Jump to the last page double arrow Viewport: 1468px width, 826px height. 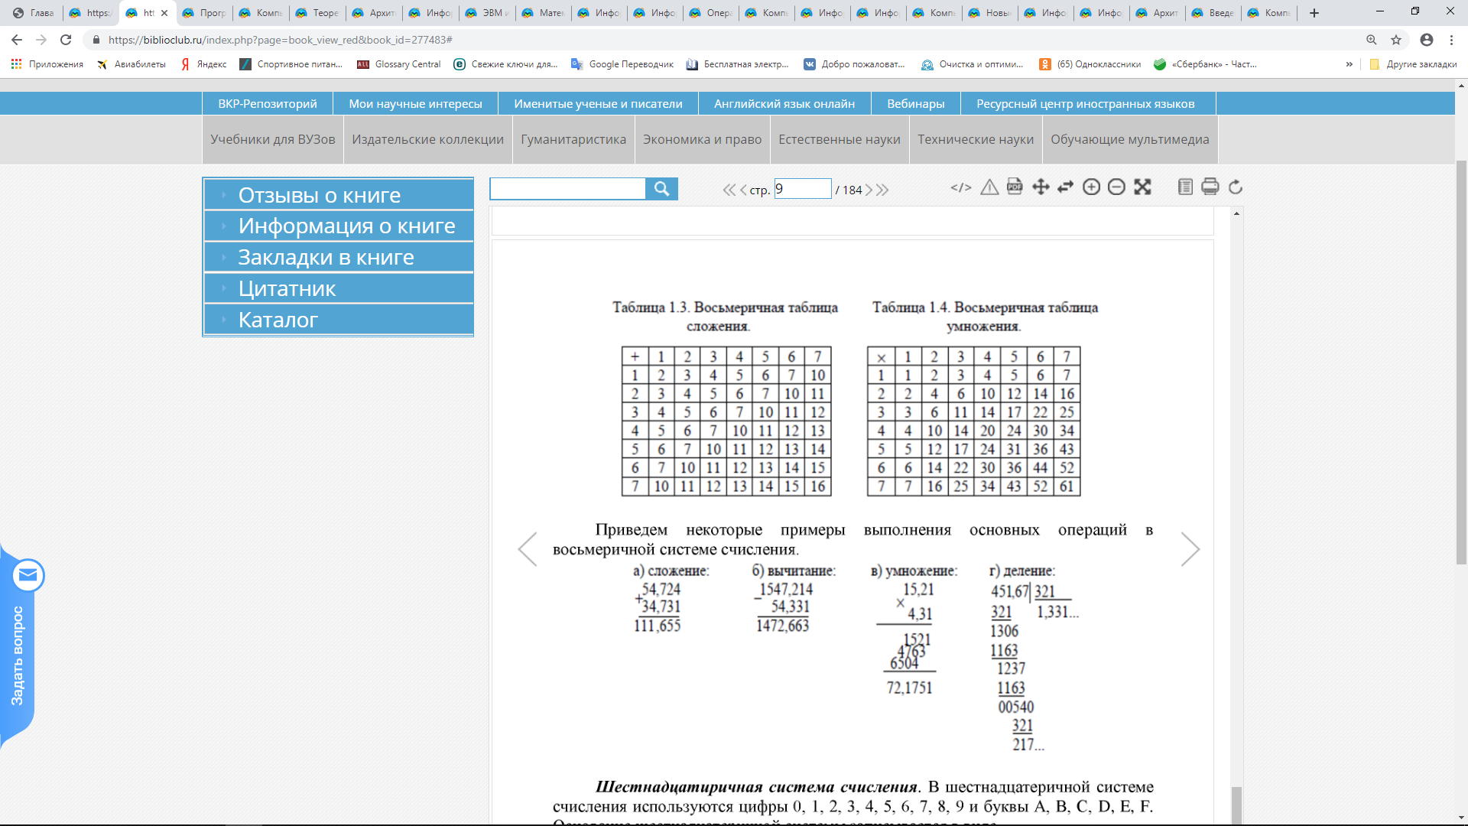883,190
